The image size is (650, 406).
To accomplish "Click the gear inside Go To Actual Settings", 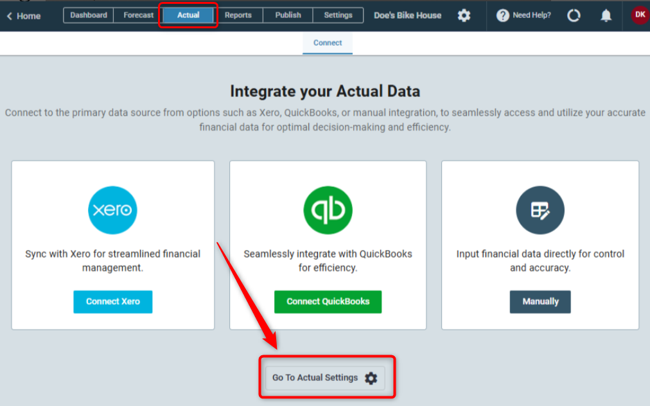I will point(370,378).
